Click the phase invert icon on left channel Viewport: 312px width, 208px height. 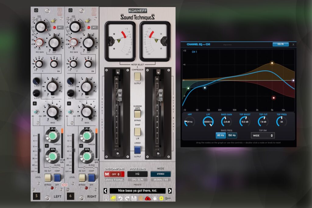point(36,10)
